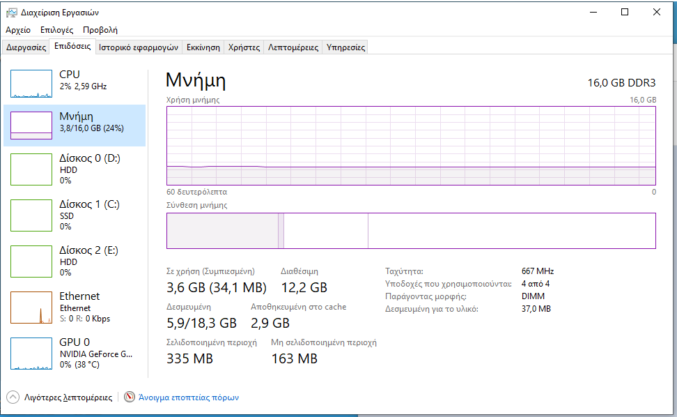
Task: Open the Προβολή menu
Action: (100, 30)
